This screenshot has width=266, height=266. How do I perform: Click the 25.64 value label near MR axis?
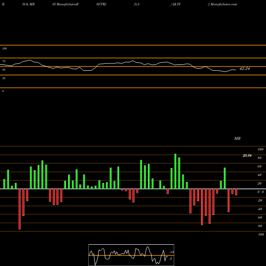pyautogui.click(x=247, y=156)
